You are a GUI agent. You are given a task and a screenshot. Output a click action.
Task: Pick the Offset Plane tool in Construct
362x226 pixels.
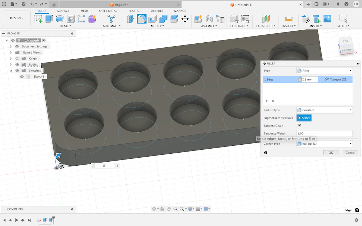266,19
